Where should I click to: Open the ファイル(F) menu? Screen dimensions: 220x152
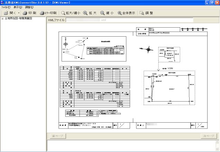(6, 7)
